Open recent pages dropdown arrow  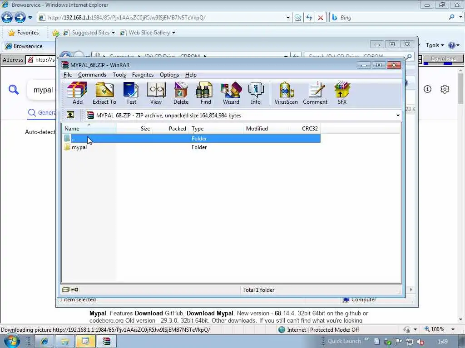point(30,18)
